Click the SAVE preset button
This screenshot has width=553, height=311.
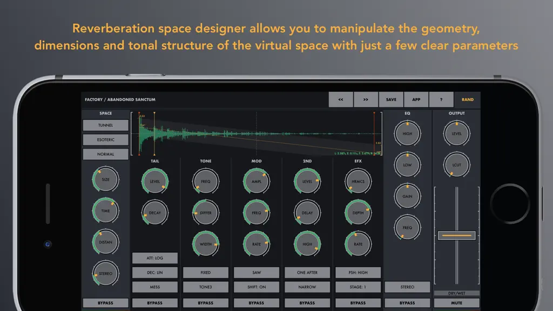point(391,100)
